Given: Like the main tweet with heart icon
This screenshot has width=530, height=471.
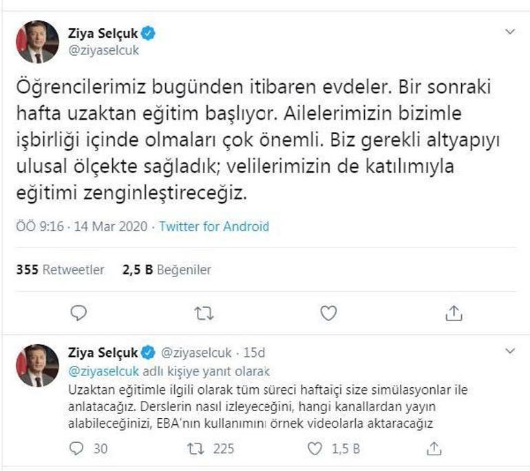Looking at the screenshot, I should [329, 314].
